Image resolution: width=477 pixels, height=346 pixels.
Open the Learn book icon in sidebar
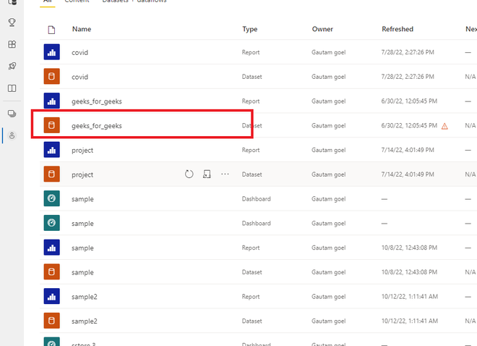coord(12,88)
